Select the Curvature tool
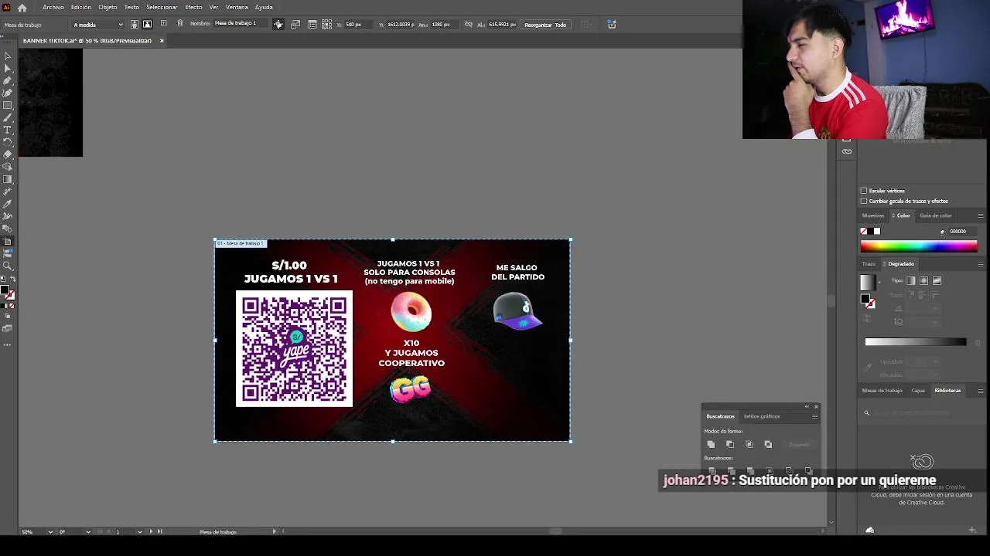The image size is (990, 556). click(x=8, y=93)
